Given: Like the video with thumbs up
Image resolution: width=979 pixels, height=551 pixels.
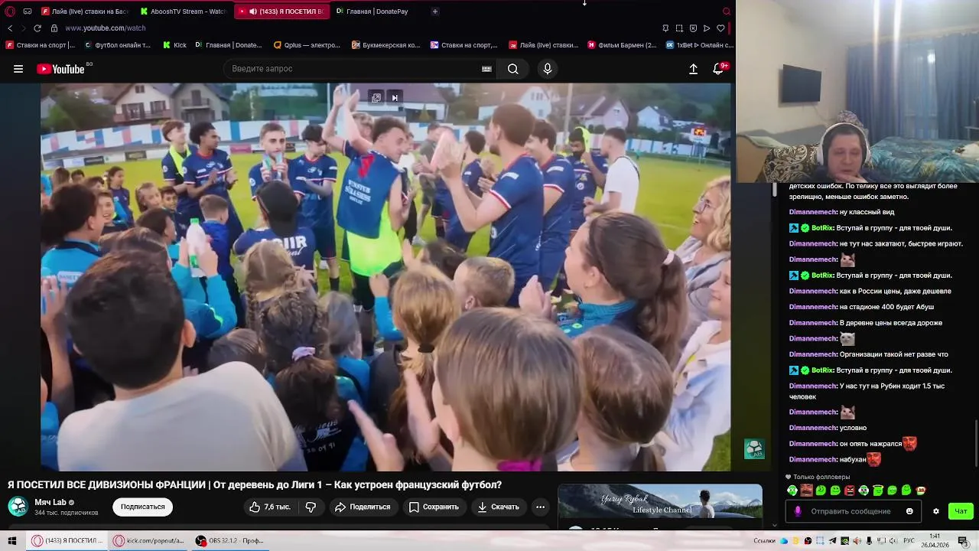Looking at the screenshot, I should click(x=270, y=507).
